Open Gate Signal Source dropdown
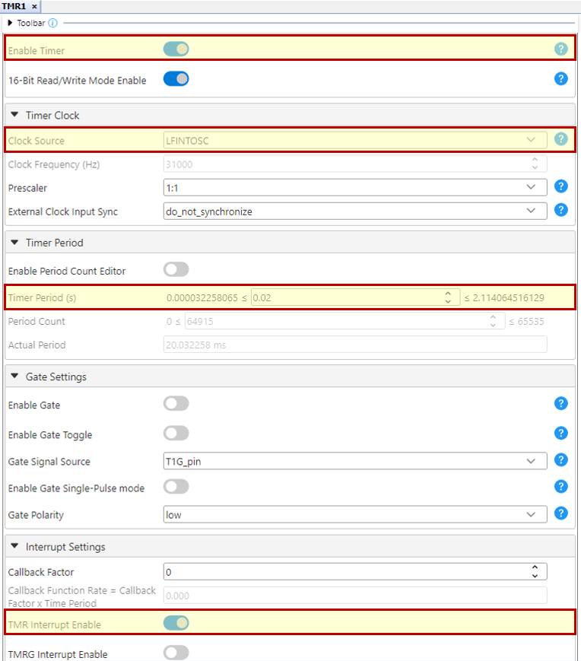The width and height of the screenshot is (581, 661). click(354, 461)
